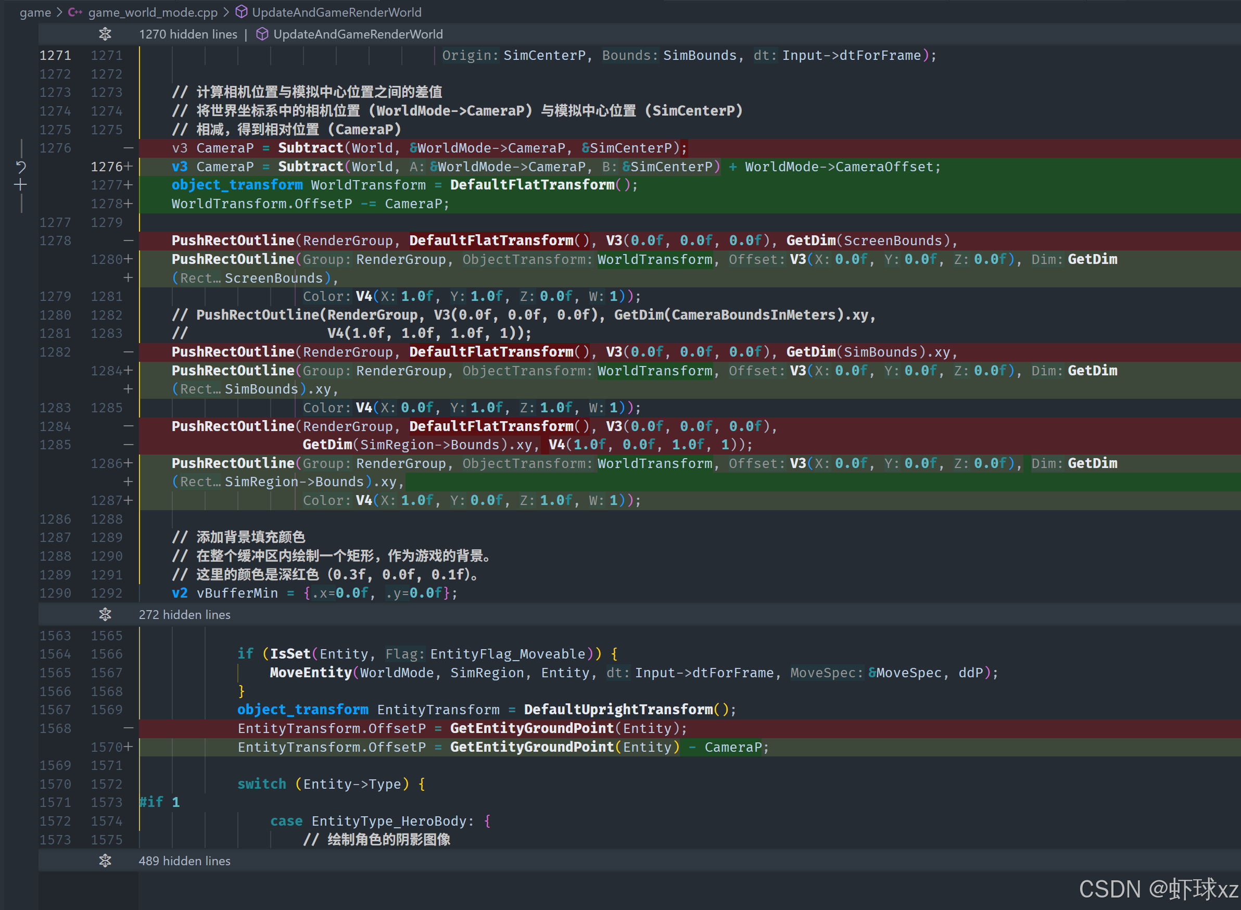Click the revert change arrow in the gutter
This screenshot has width=1241, height=910.
click(21, 167)
